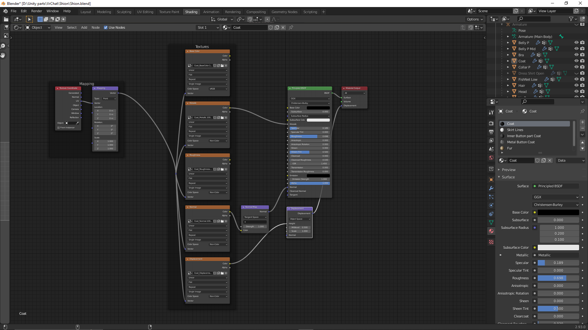Open the Render properties tab
588x330 pixels.
(491, 123)
